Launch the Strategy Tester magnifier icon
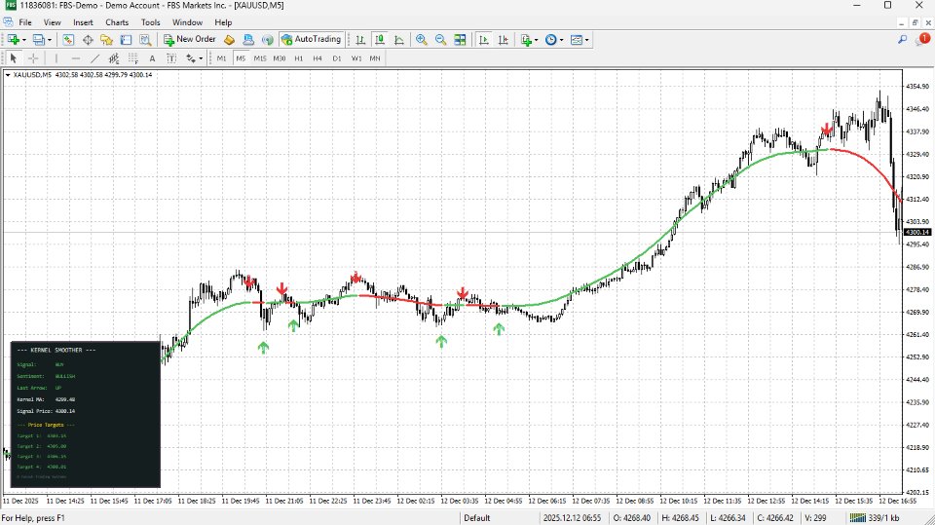 click(x=145, y=39)
